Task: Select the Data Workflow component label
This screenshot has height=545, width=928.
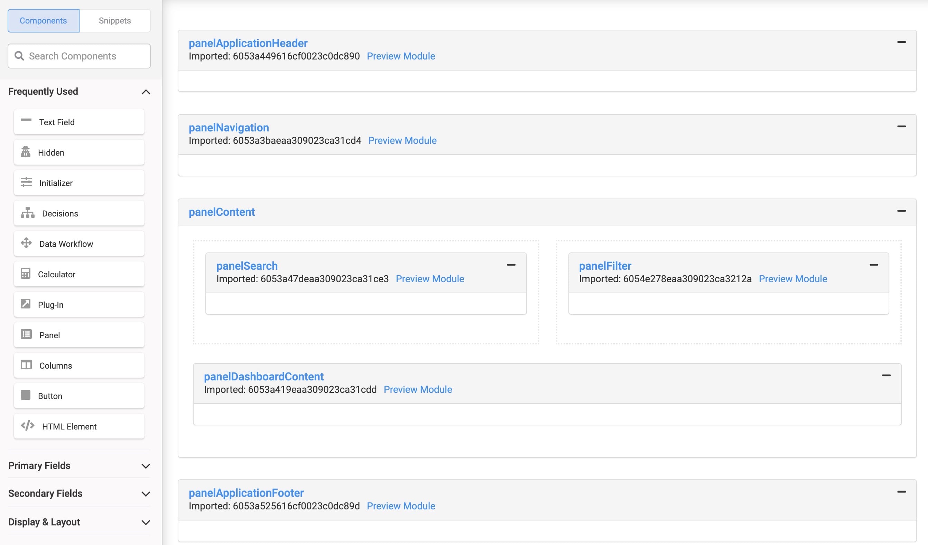Action: 66,244
